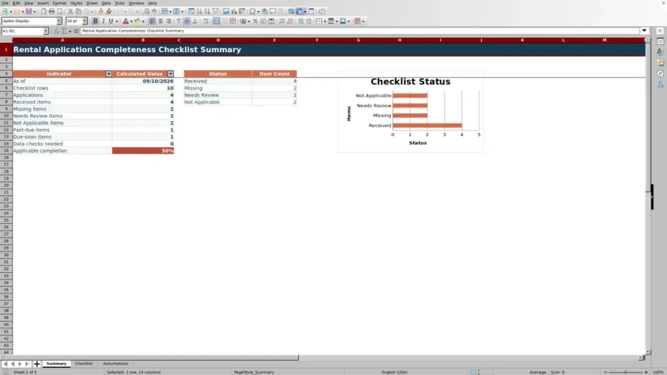Sort descending using the toolbar icon

(x=207, y=11)
